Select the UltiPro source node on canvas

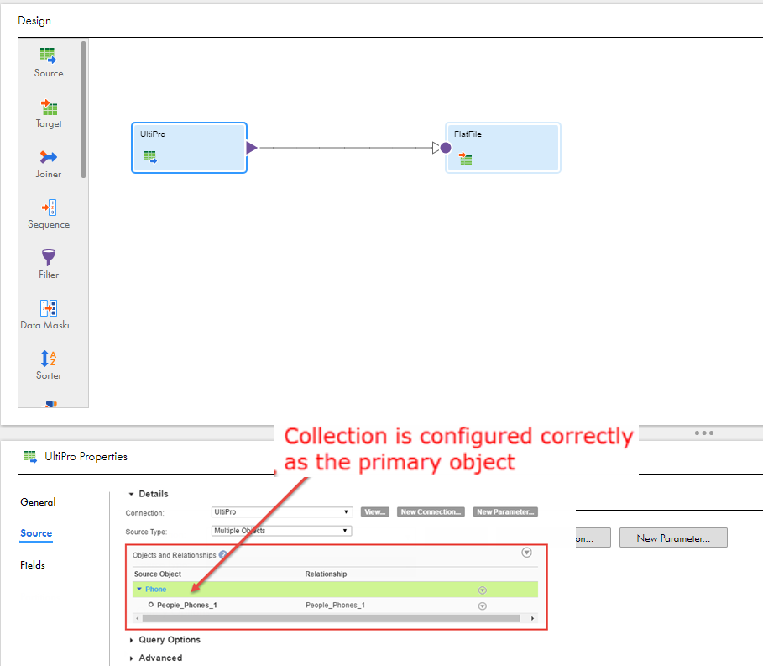(190, 148)
